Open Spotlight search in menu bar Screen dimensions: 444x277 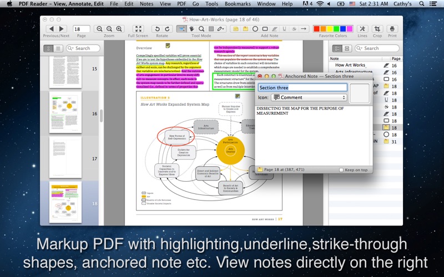[421, 4]
